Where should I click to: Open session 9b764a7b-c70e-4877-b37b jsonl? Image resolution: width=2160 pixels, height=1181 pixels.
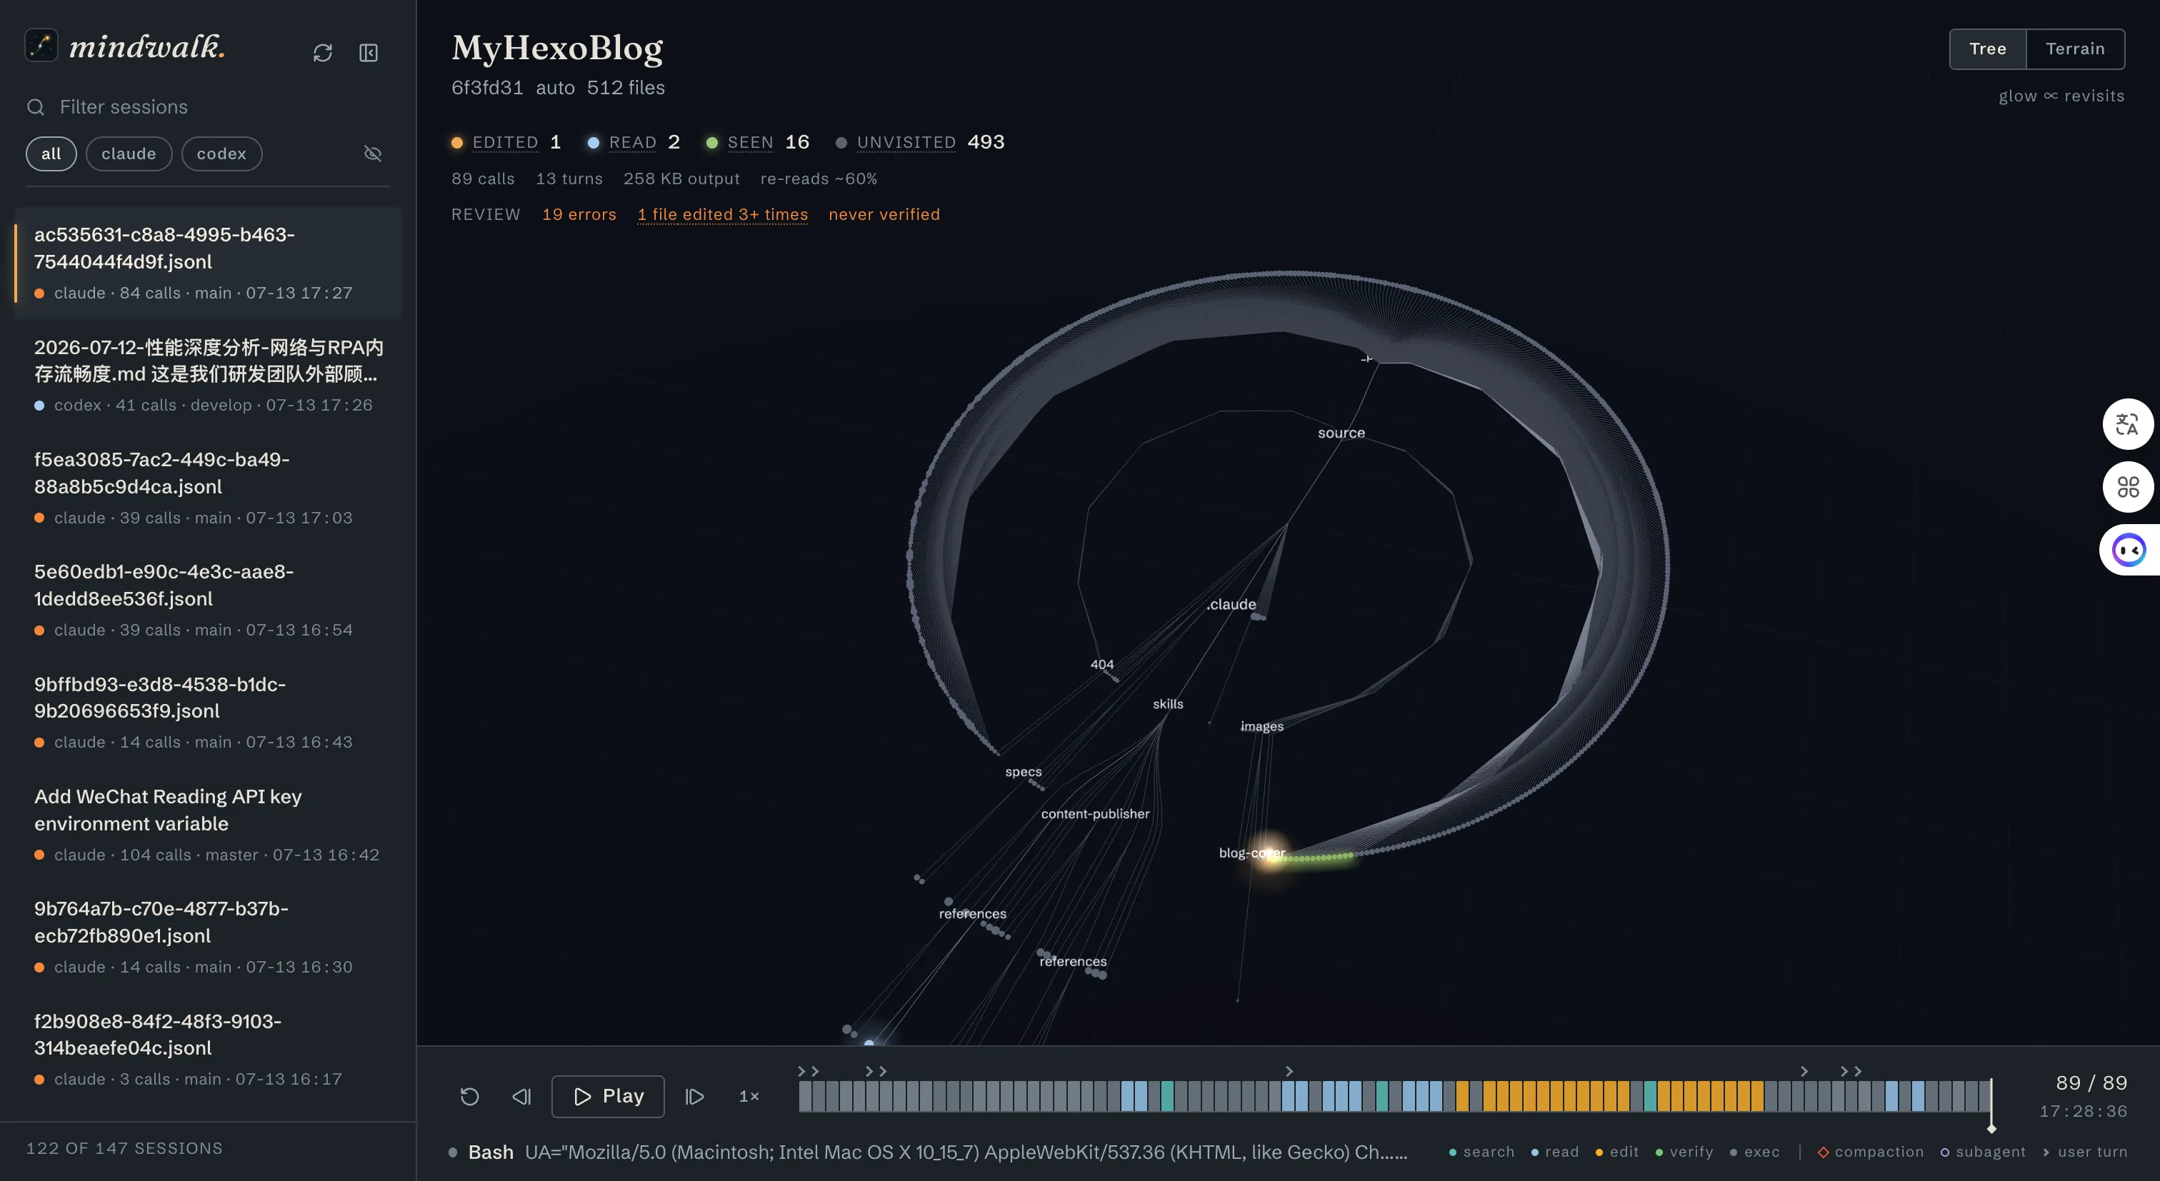pyautogui.click(x=208, y=937)
